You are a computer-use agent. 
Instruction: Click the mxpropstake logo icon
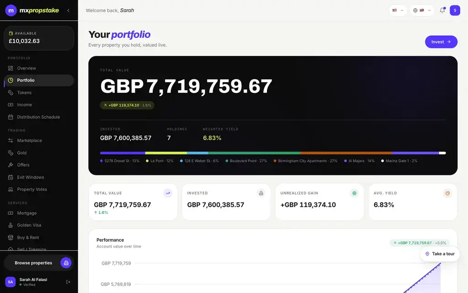tap(11, 11)
